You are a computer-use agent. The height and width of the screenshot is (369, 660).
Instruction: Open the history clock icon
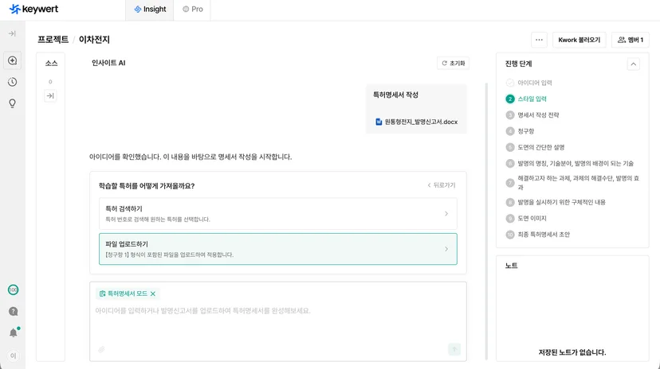click(12, 82)
